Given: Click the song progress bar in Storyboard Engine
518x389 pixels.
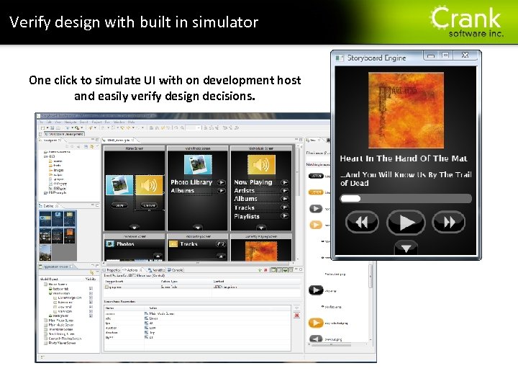Looking at the screenshot, I should pyautogui.click(x=406, y=199).
